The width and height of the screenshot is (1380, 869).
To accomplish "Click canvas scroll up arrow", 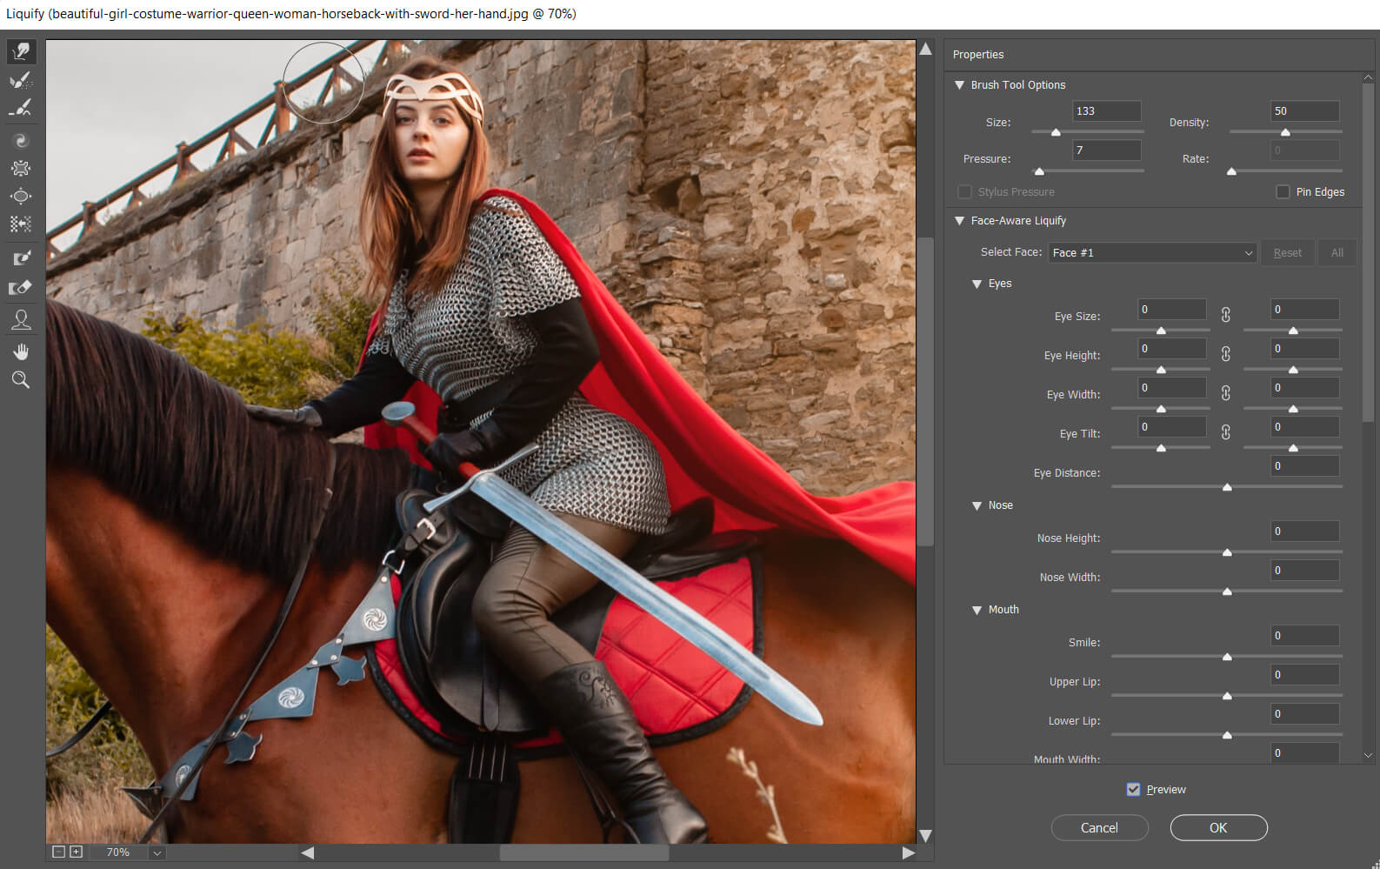I will tap(926, 49).
